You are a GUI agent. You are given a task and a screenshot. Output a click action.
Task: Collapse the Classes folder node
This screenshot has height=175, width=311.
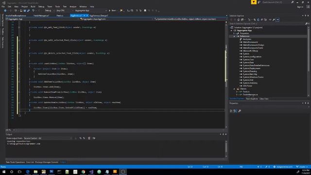pyautogui.click(x=234, y=88)
